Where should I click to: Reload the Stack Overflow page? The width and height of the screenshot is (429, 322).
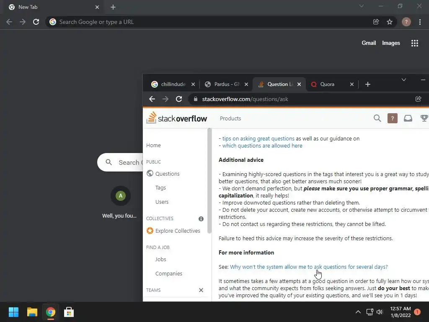(x=179, y=99)
